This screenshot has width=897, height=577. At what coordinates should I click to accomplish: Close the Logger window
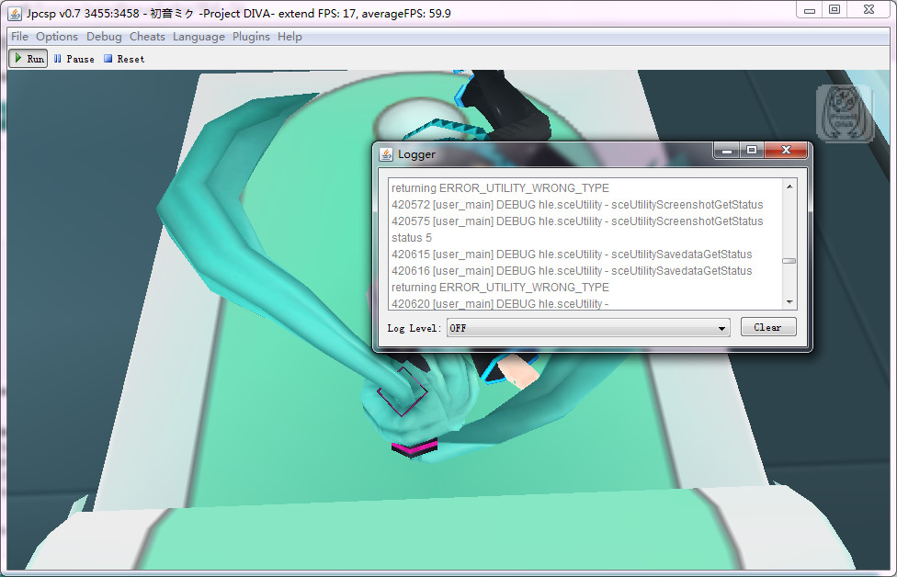[786, 150]
